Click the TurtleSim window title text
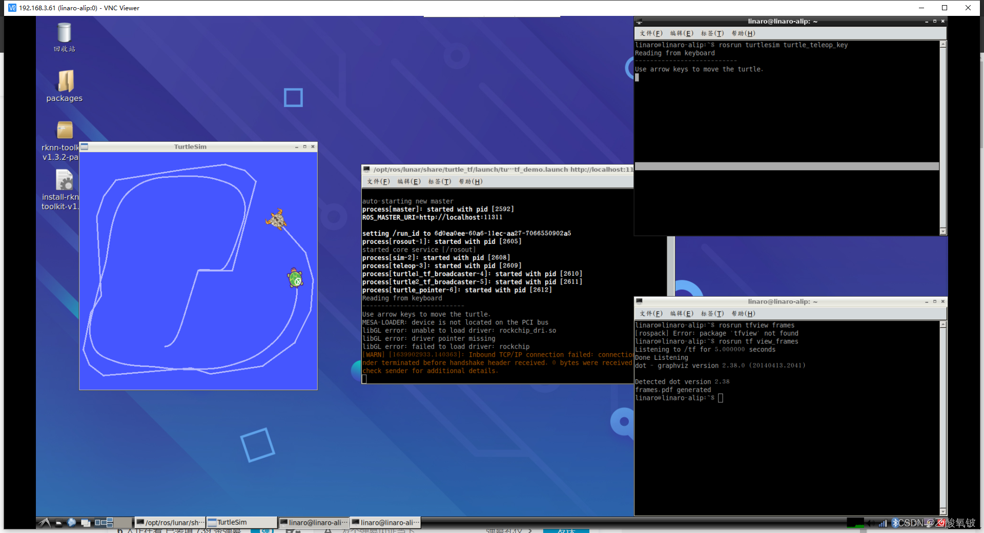 point(190,147)
